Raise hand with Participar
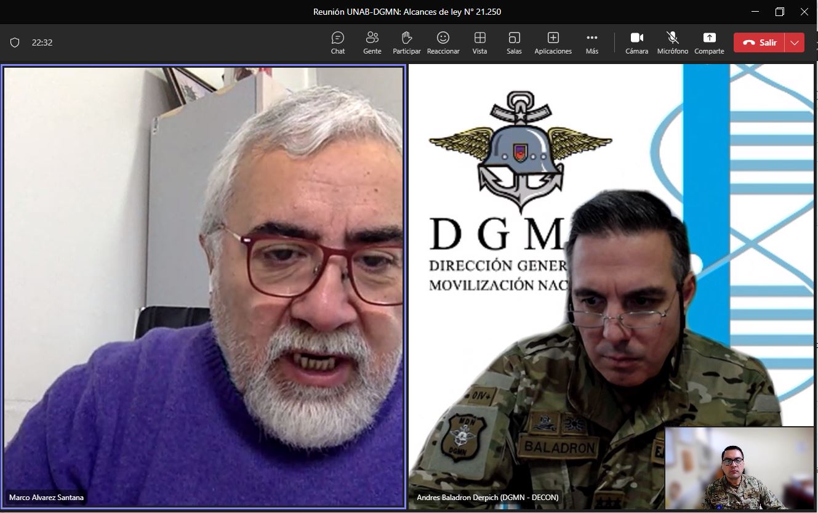The width and height of the screenshot is (818, 513). tap(406, 42)
